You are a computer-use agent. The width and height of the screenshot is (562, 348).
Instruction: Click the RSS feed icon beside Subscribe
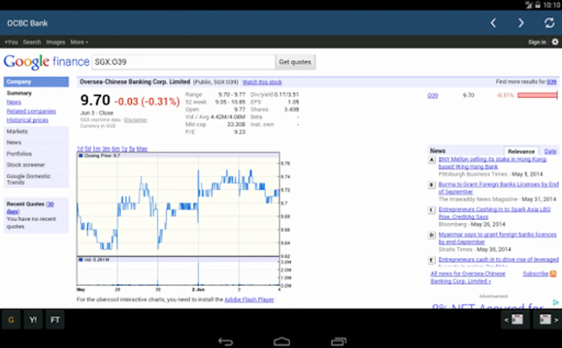coord(553,274)
